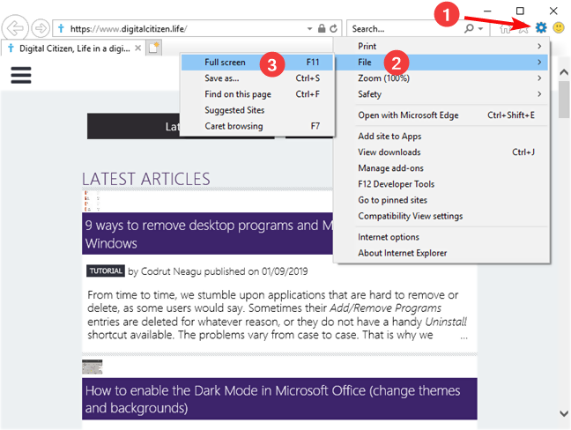Expand the Safety submenu arrow
The image size is (571, 430).
pyautogui.click(x=539, y=94)
